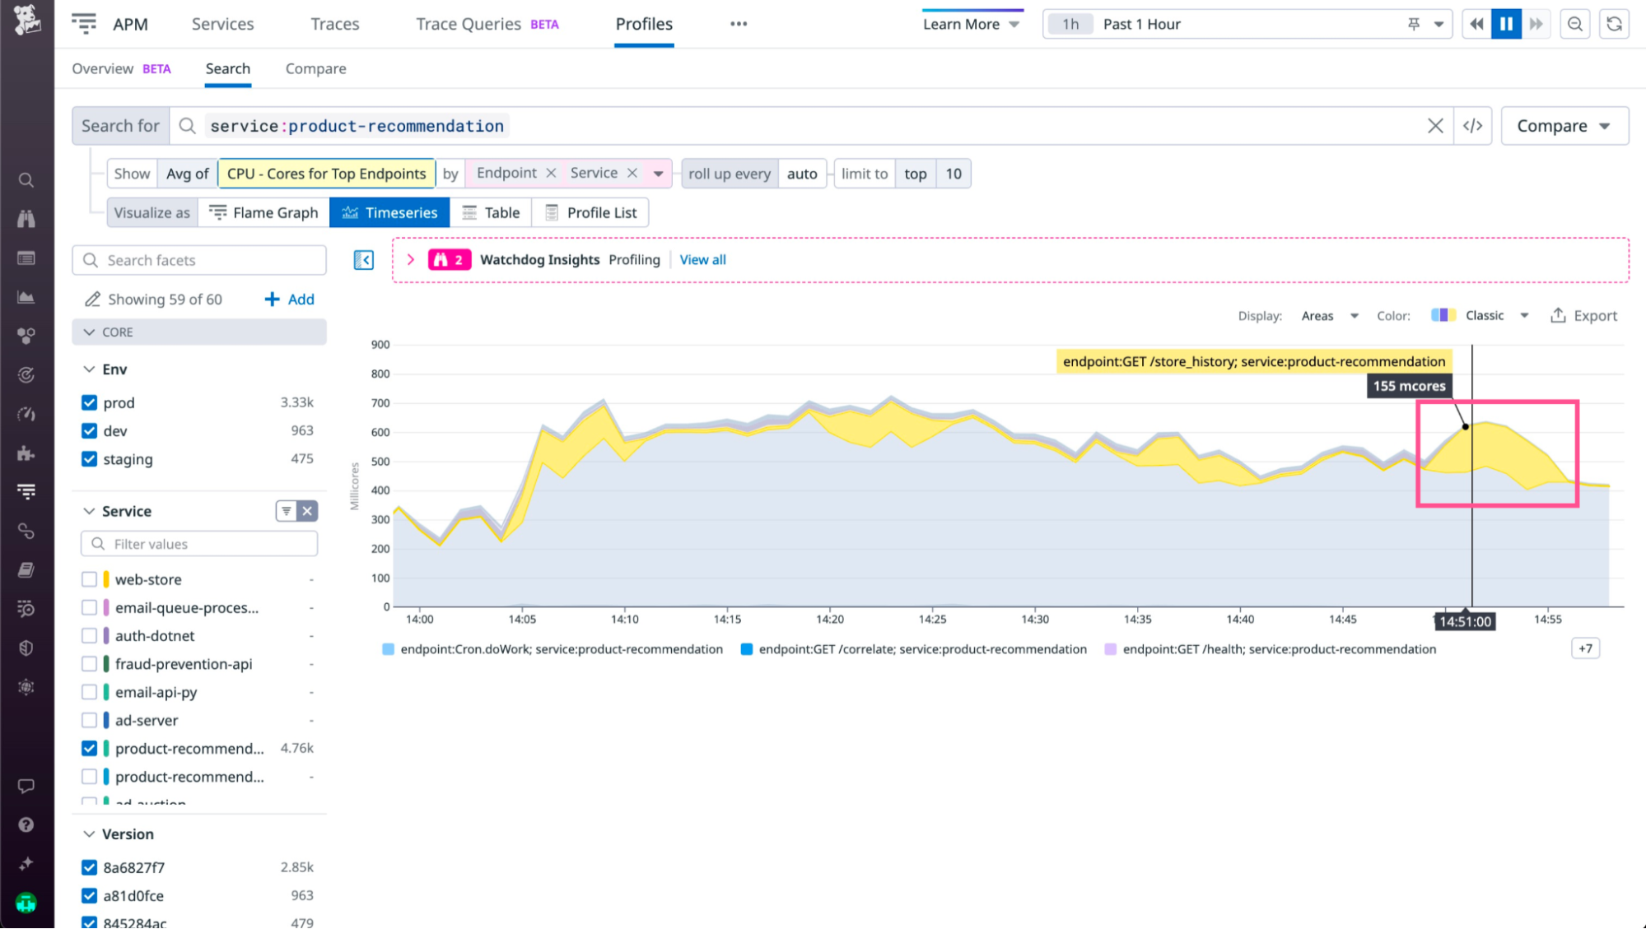Remove the Endpoint group-by tag
The image size is (1646, 929).
551,173
